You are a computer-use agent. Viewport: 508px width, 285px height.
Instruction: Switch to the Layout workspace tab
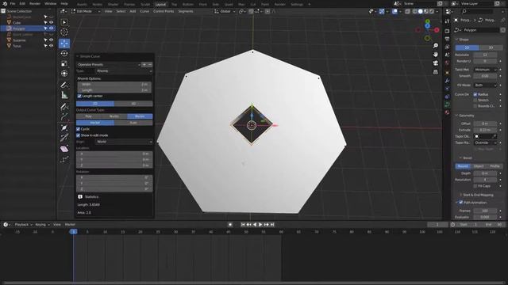(160, 4)
